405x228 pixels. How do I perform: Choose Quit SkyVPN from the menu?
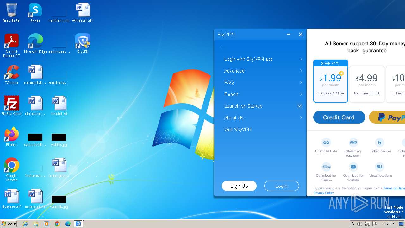[x=238, y=130]
